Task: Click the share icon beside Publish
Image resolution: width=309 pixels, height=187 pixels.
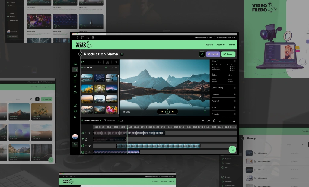Action: click(202, 54)
